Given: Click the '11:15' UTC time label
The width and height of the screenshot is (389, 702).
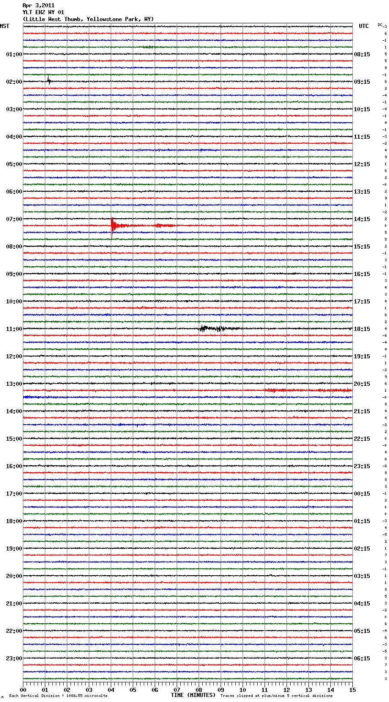Looking at the screenshot, I should [362, 137].
